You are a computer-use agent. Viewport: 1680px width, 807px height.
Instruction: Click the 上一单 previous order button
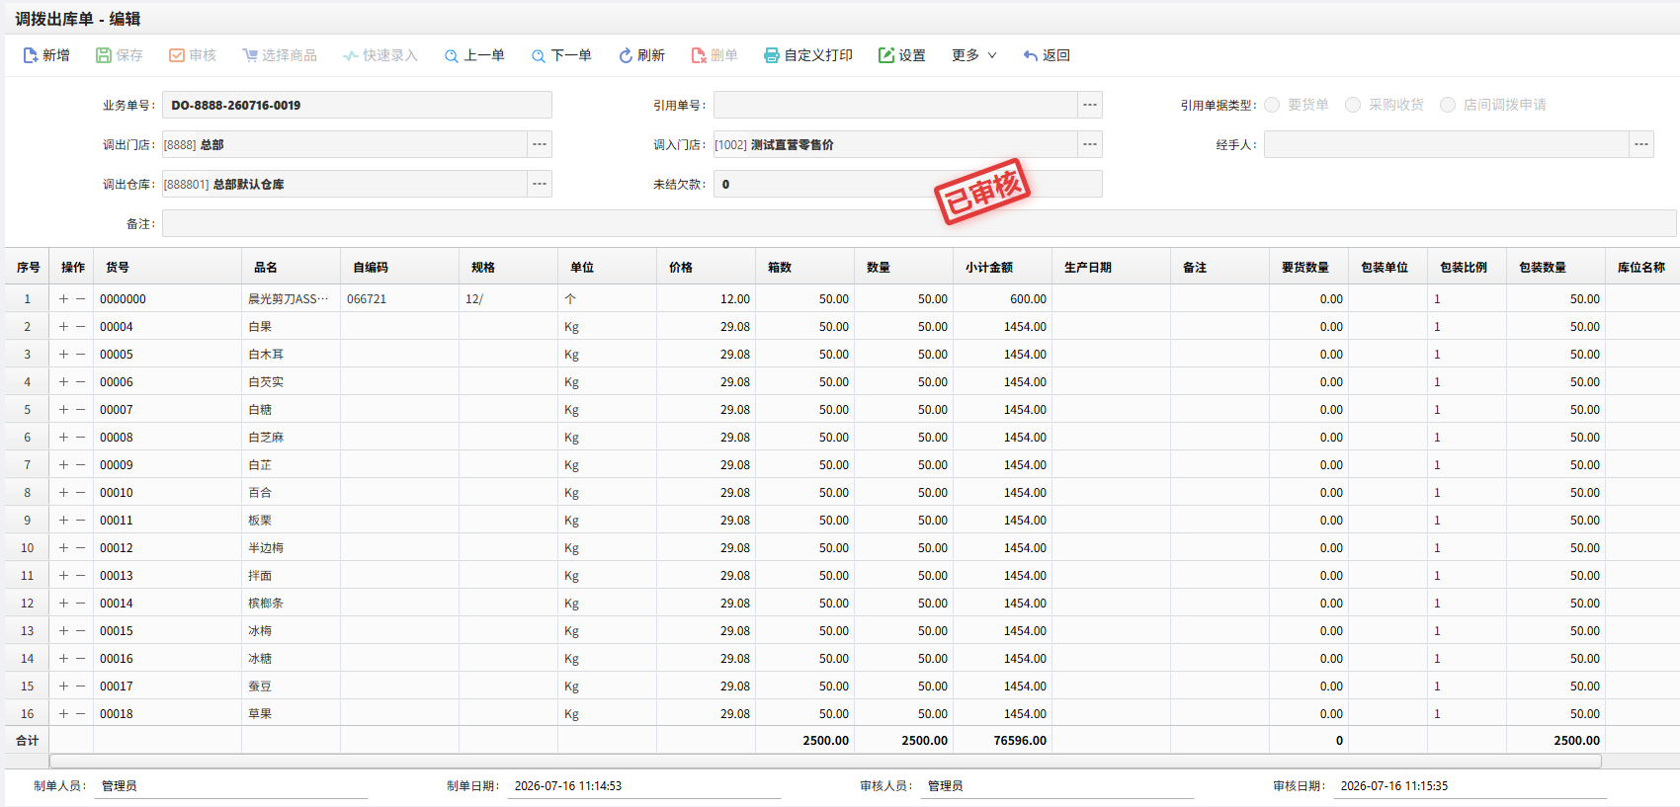pyautogui.click(x=474, y=55)
